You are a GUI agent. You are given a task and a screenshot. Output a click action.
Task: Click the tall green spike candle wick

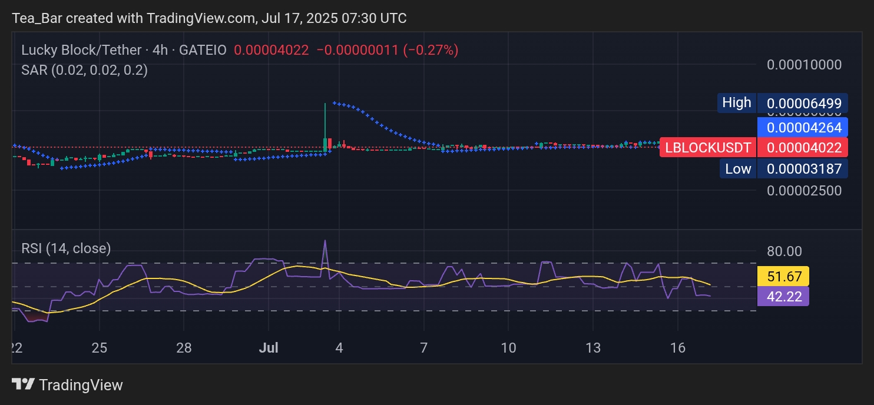point(325,121)
